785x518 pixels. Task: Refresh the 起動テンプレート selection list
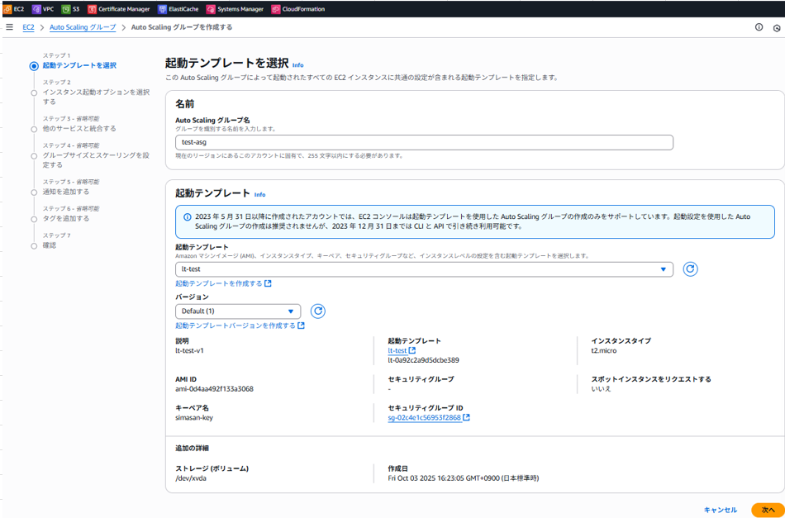[691, 269]
